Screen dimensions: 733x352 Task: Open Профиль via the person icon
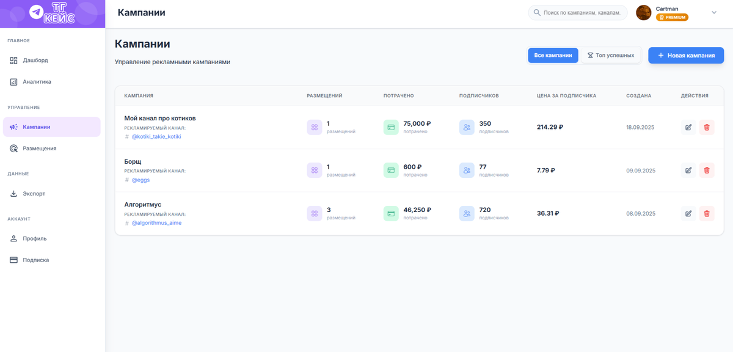[x=13, y=238]
